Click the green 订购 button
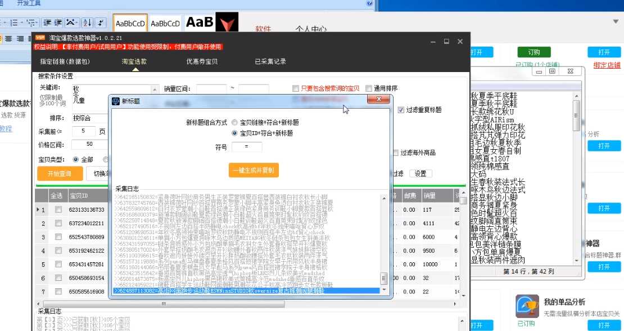Screen dimensions: 624x331 [x=534, y=52]
